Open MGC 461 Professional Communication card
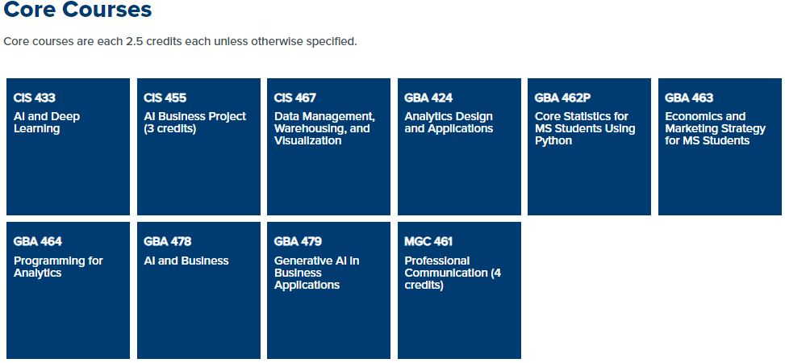This screenshot has width=785, height=363. tap(459, 290)
